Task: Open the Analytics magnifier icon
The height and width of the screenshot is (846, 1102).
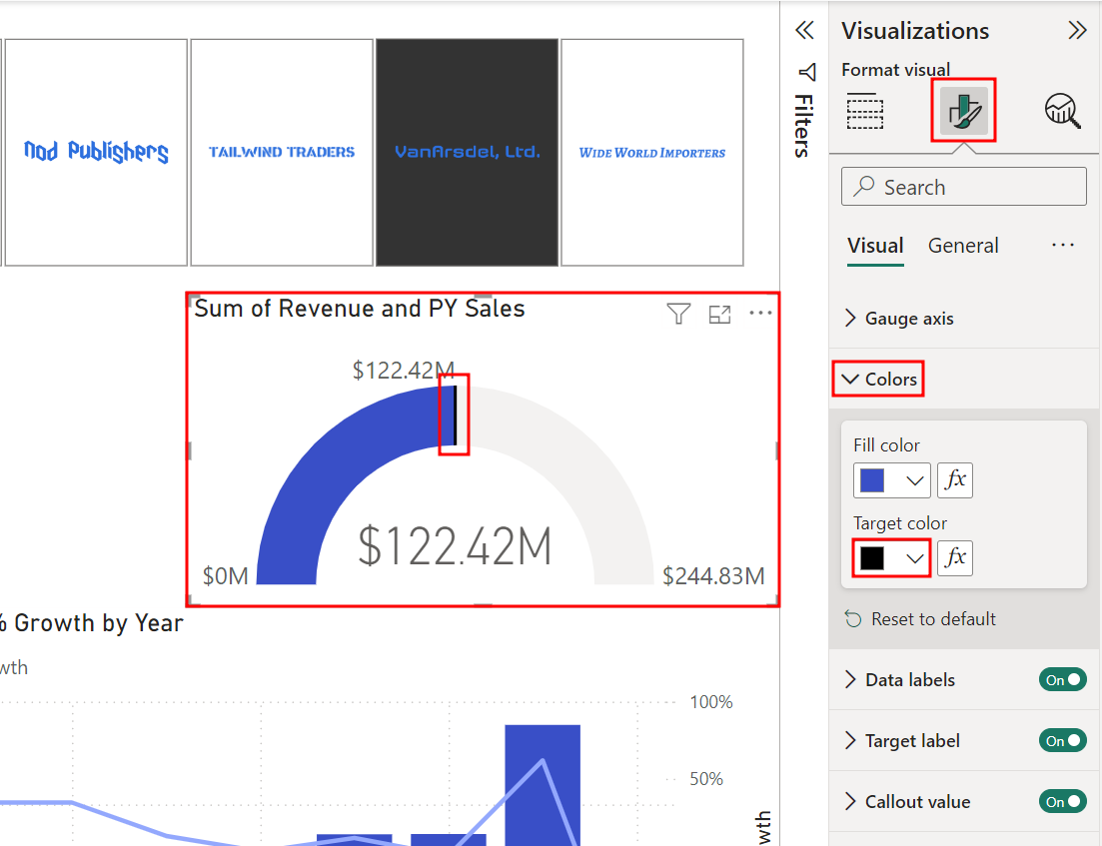Action: 1062,111
